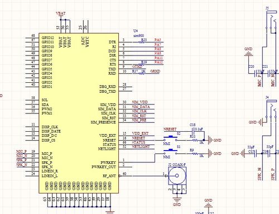The width and height of the screenshot is (279, 214).
Task: Click the GPIO12 pin name inside U4
Action: coord(48,38)
